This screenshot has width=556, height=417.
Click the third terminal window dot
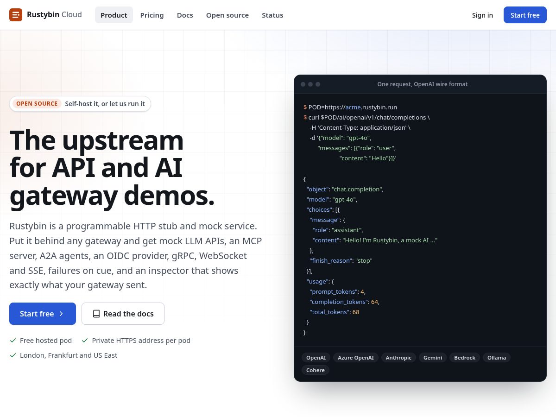point(318,84)
